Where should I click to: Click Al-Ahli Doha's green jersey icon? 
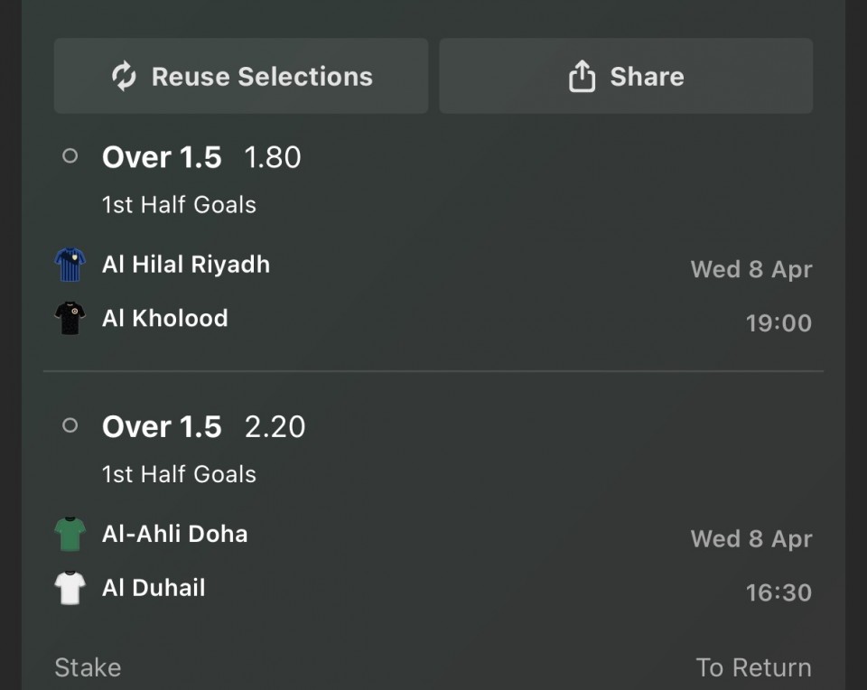pyautogui.click(x=70, y=534)
